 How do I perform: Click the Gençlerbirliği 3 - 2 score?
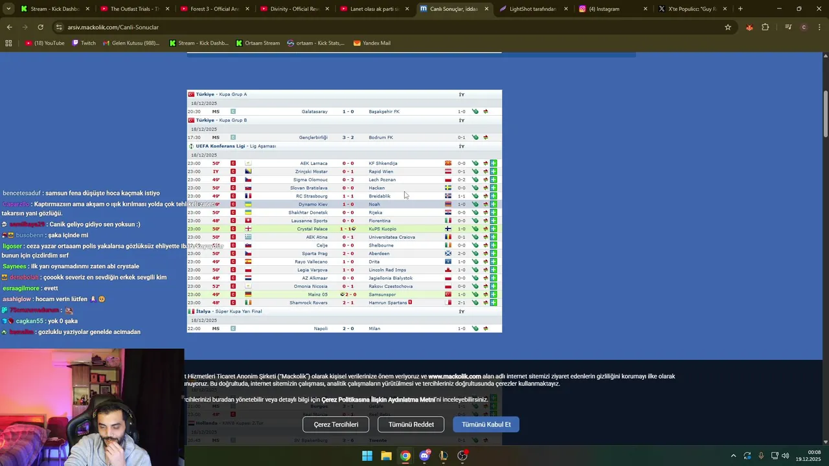[348, 137]
